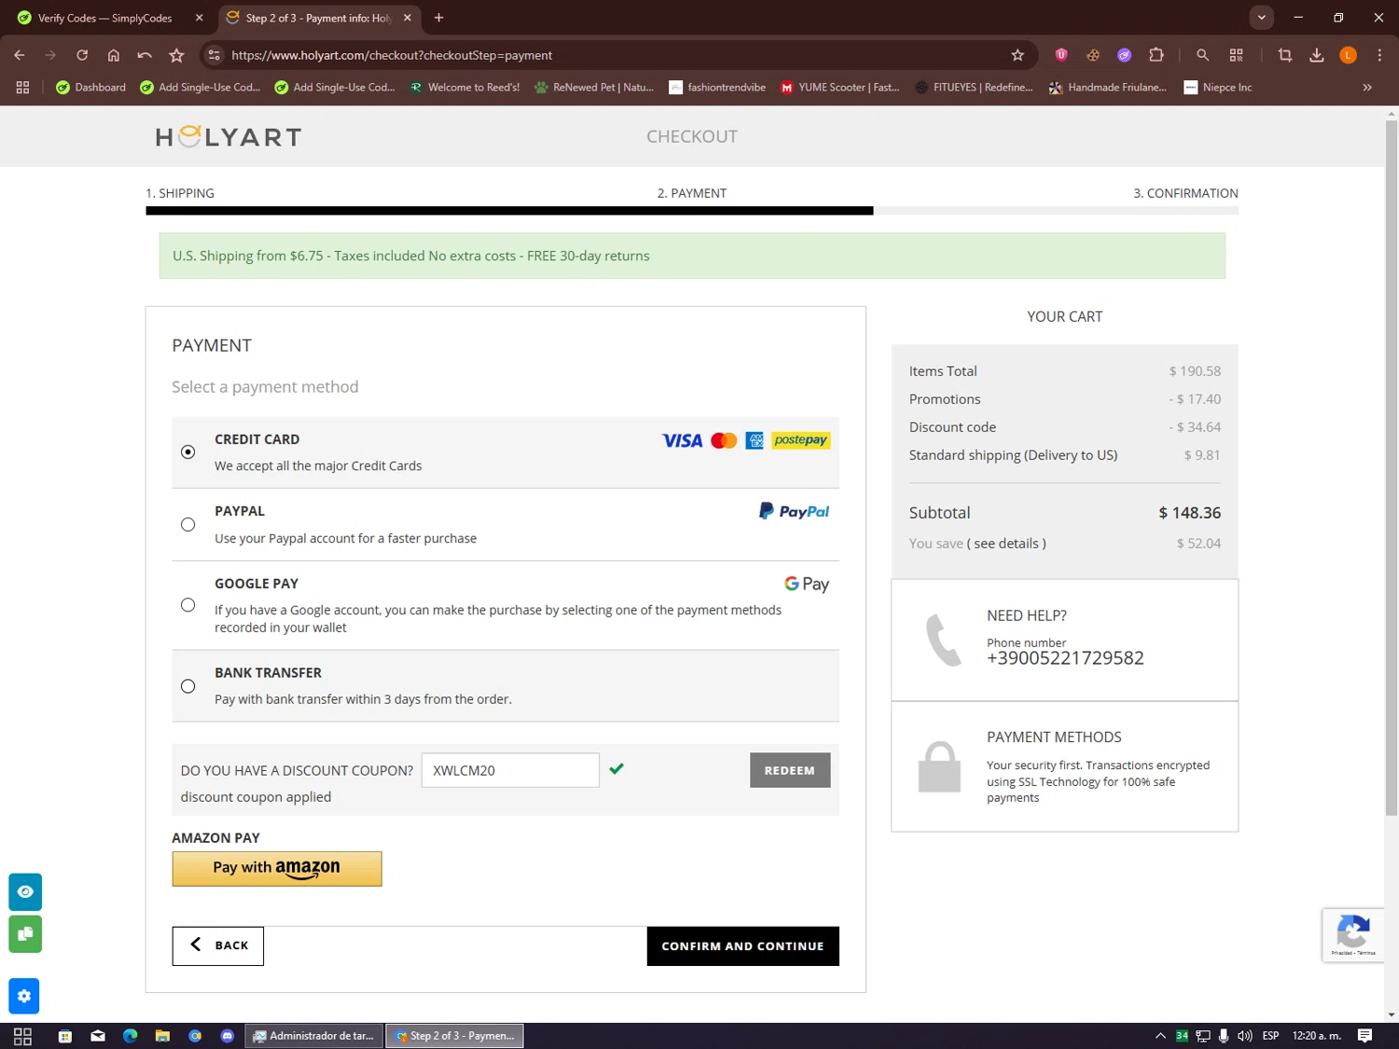Image resolution: width=1399 pixels, height=1049 pixels.
Task: Open the Dashboard bookmark
Action: point(90,88)
